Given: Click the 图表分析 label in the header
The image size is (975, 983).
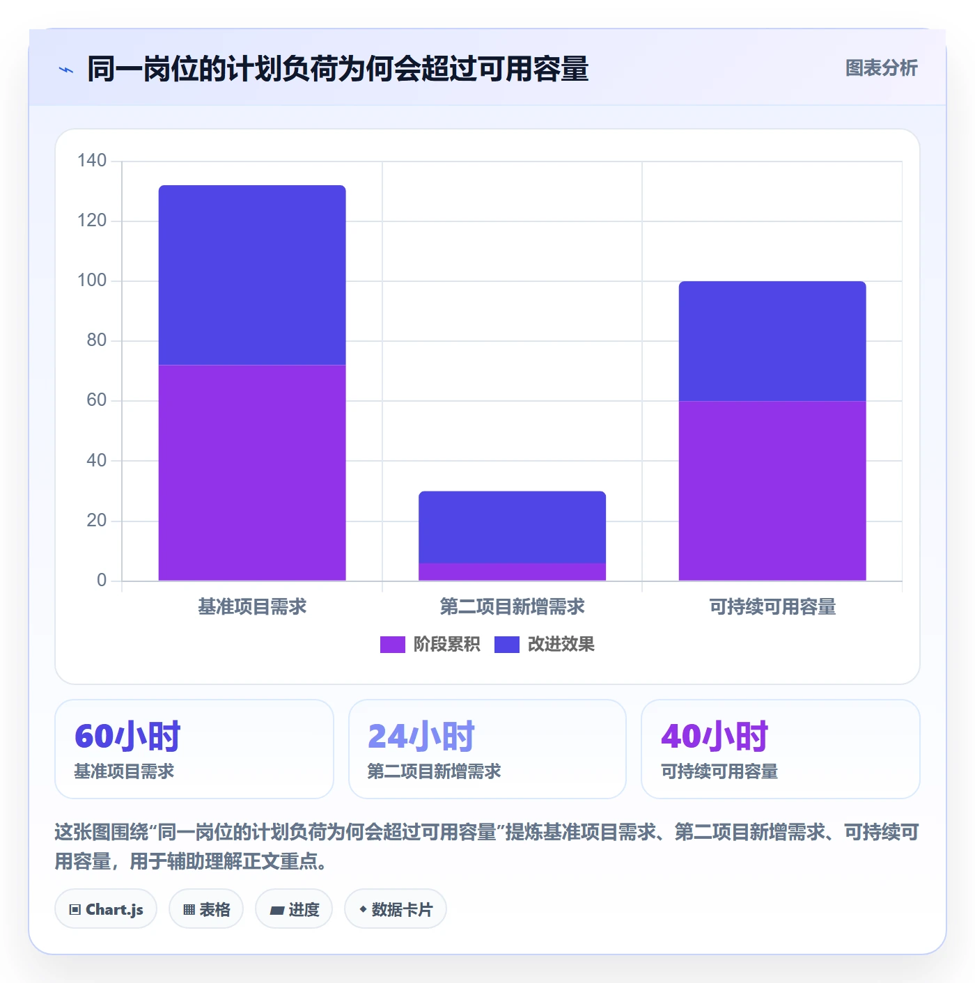Looking at the screenshot, I should [x=881, y=68].
